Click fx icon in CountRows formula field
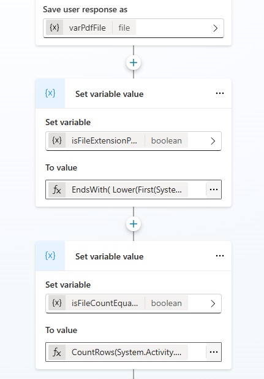264x379 pixels. pos(57,352)
